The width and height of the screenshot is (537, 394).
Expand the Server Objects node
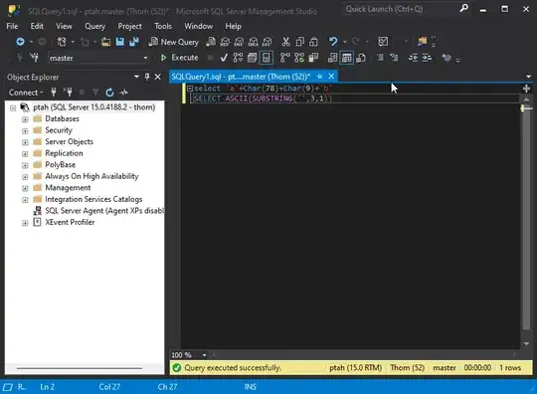click(25, 142)
